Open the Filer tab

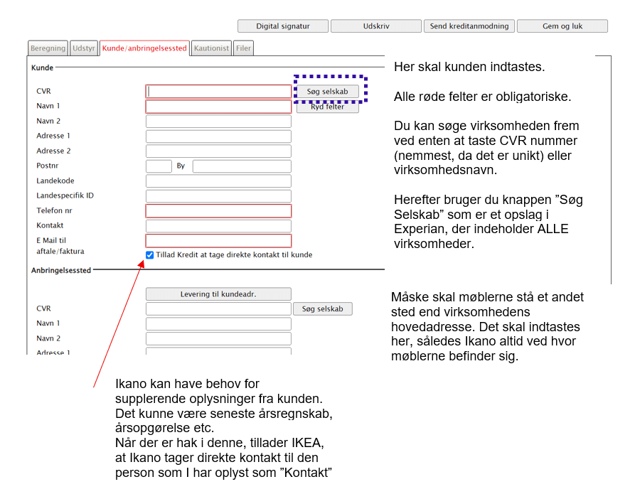pos(242,48)
